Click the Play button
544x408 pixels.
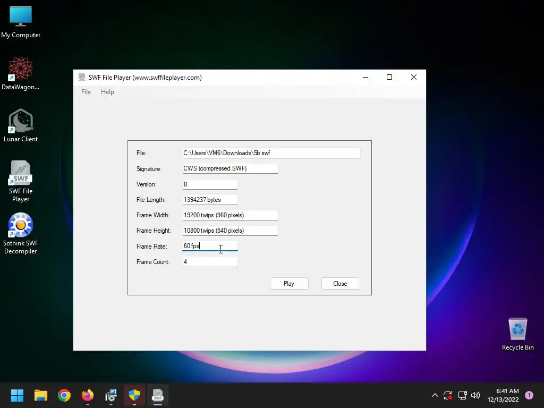click(x=289, y=284)
